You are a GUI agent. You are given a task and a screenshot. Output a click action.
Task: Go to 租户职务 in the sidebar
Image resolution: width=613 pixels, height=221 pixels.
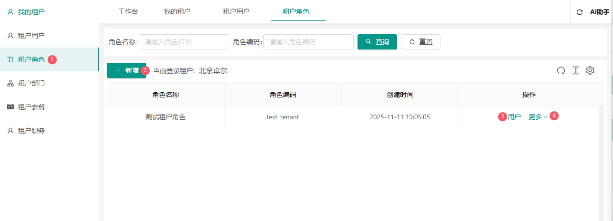tap(31, 131)
